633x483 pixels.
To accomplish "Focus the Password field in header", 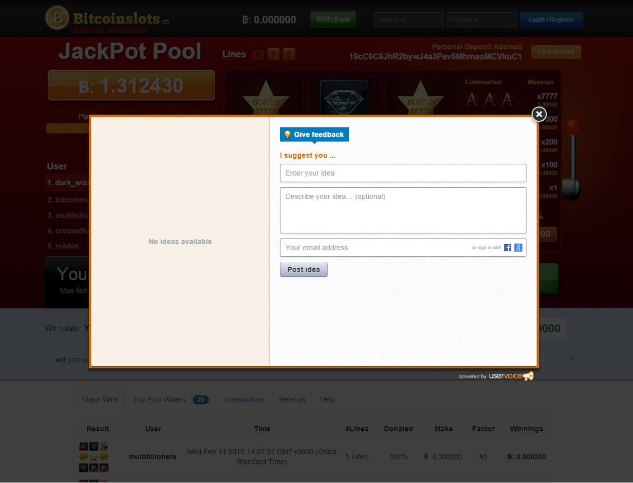I will tap(482, 20).
